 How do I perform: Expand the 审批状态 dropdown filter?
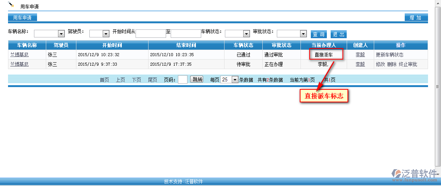pyautogui.click(x=292, y=34)
